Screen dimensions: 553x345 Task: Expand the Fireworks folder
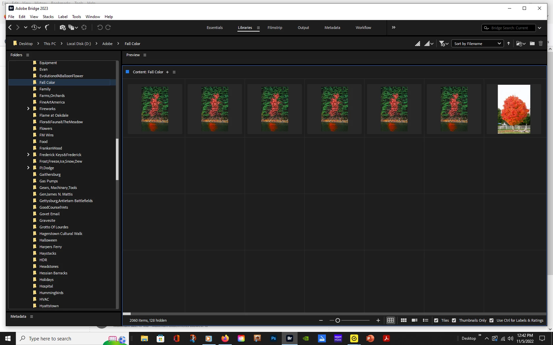[x=28, y=109]
